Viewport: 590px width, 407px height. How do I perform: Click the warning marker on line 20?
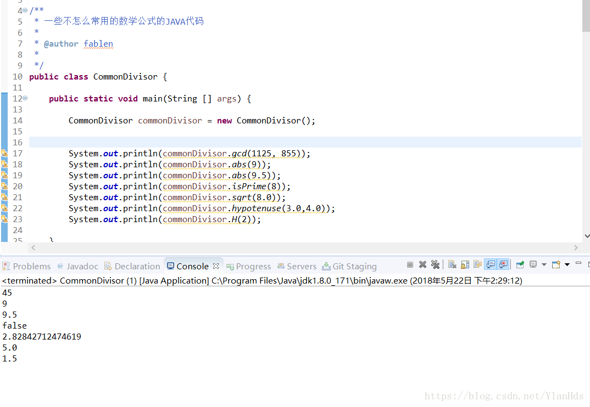4,186
